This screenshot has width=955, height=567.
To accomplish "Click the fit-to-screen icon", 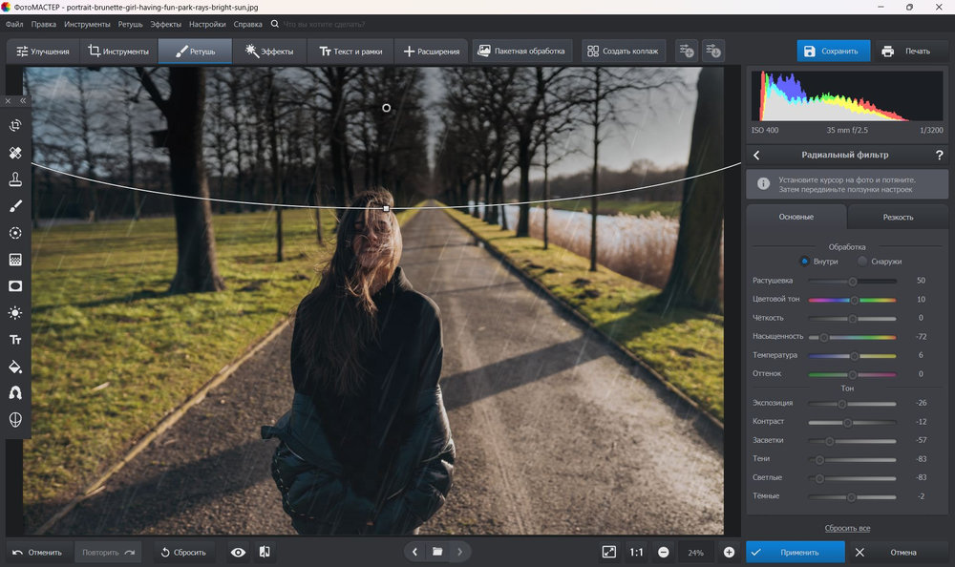I will click(608, 552).
